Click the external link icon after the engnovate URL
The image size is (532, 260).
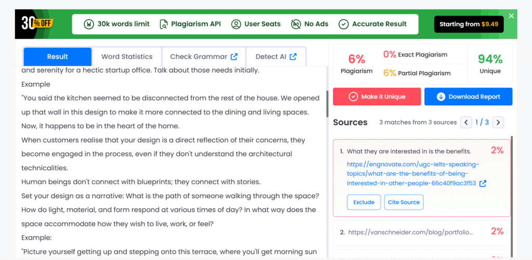[483, 183]
